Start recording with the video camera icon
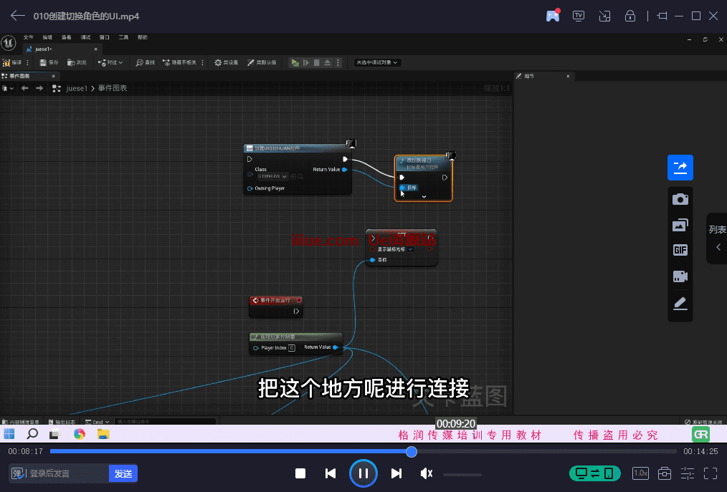This screenshot has width=727, height=492. click(680, 276)
